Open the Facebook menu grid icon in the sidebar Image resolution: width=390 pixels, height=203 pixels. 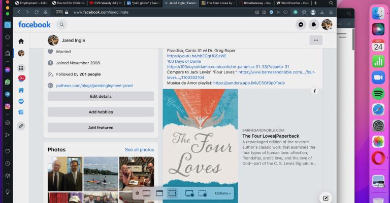coord(21,68)
